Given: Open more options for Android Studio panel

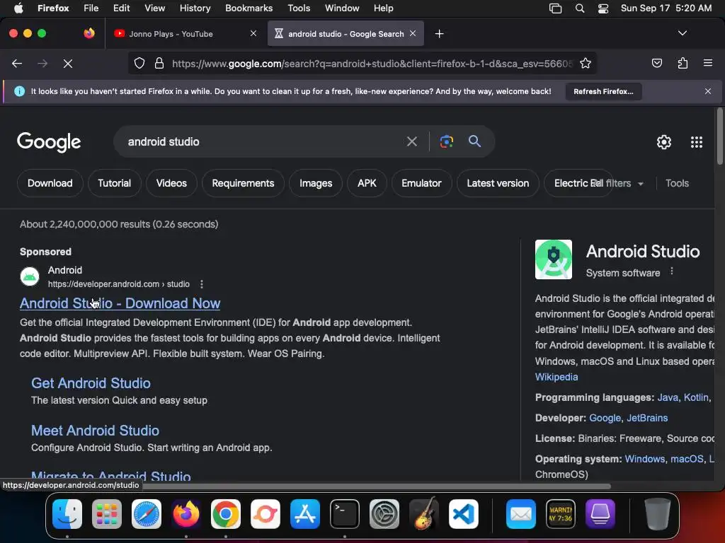Looking at the screenshot, I should coord(672,272).
